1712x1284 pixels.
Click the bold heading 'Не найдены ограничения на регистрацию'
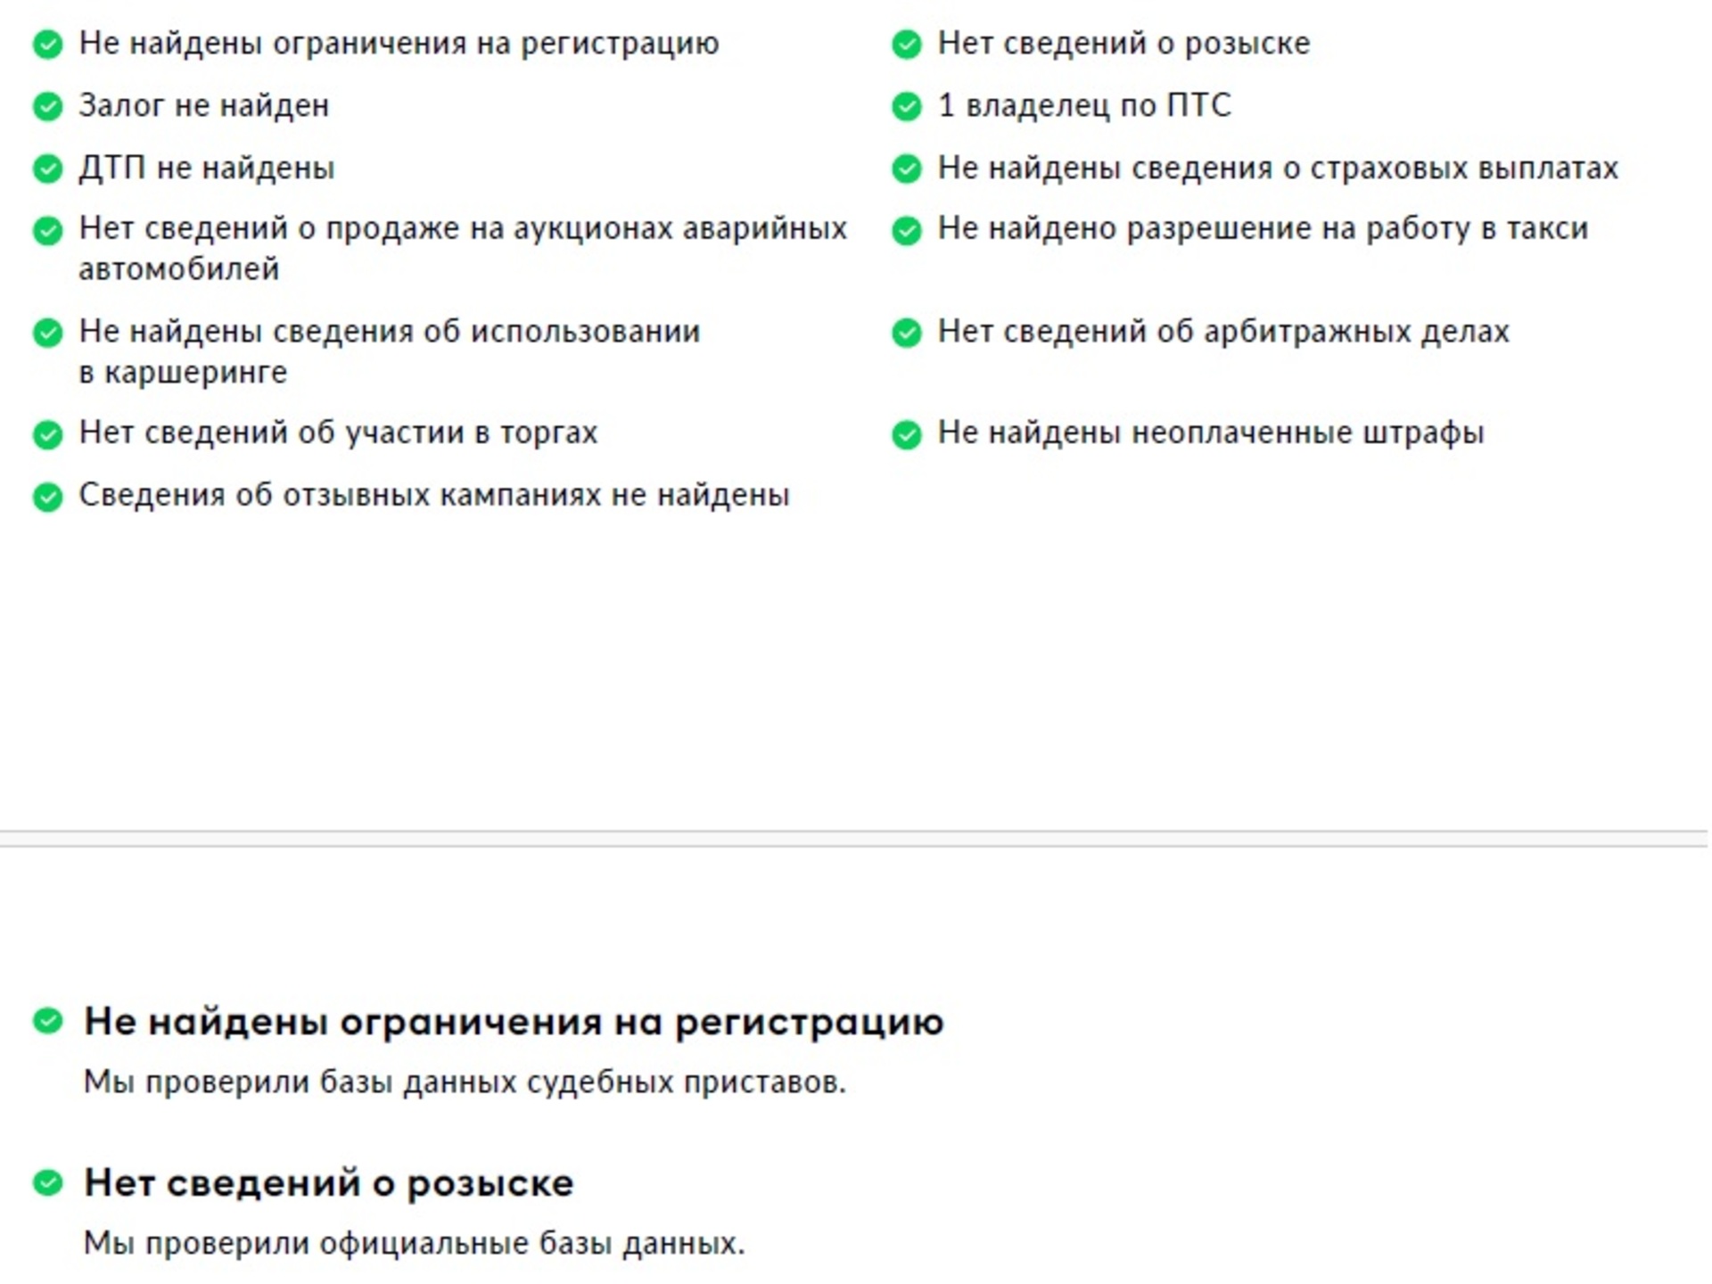pos(514,1022)
